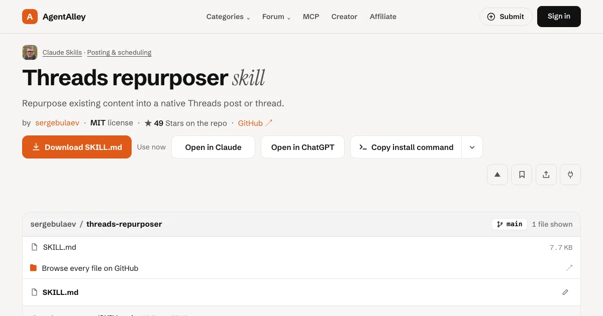Click the share upload icon button
603x316 pixels.
pos(546,175)
